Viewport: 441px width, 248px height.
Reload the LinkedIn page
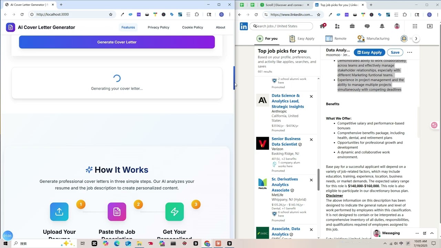click(256, 14)
